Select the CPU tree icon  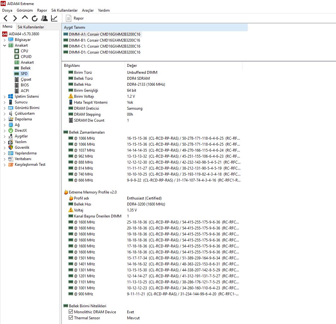click(x=17, y=51)
